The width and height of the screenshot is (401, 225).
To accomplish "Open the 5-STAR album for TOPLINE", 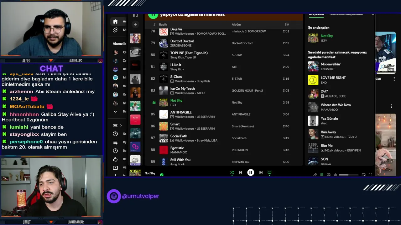I will (x=237, y=55).
